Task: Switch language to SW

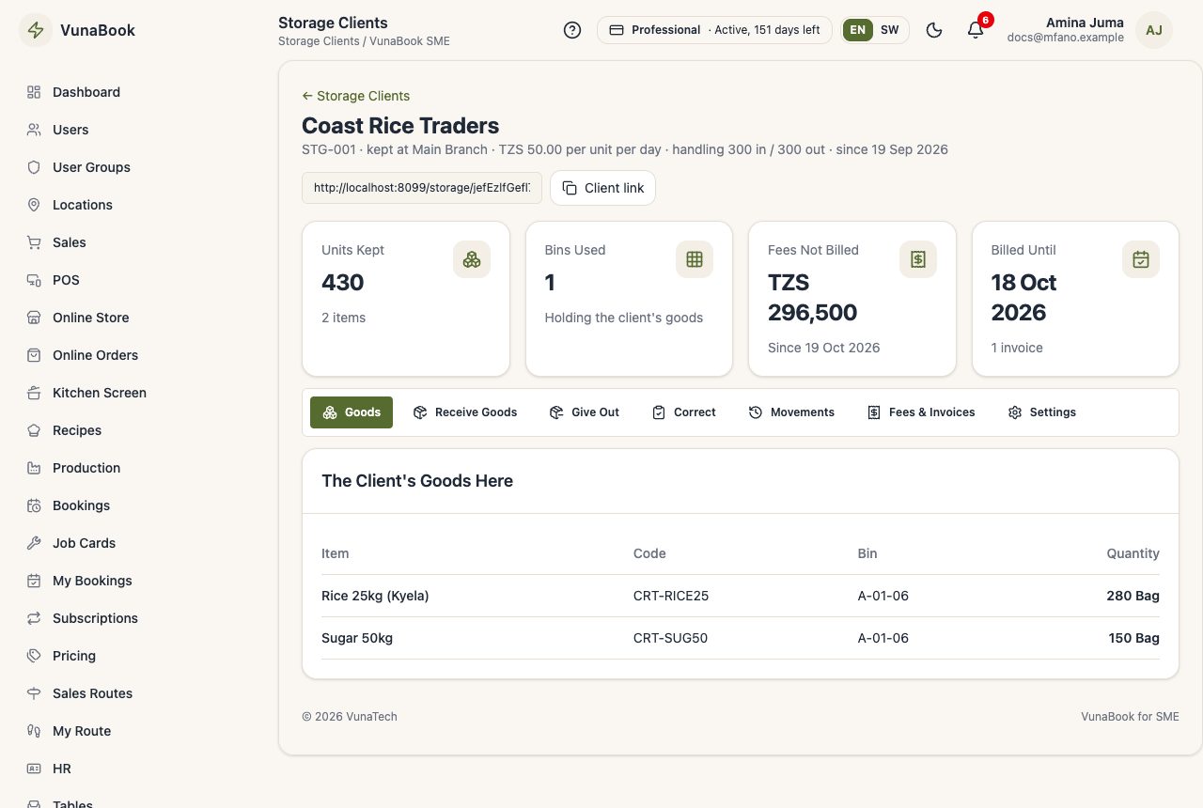Action: (889, 30)
